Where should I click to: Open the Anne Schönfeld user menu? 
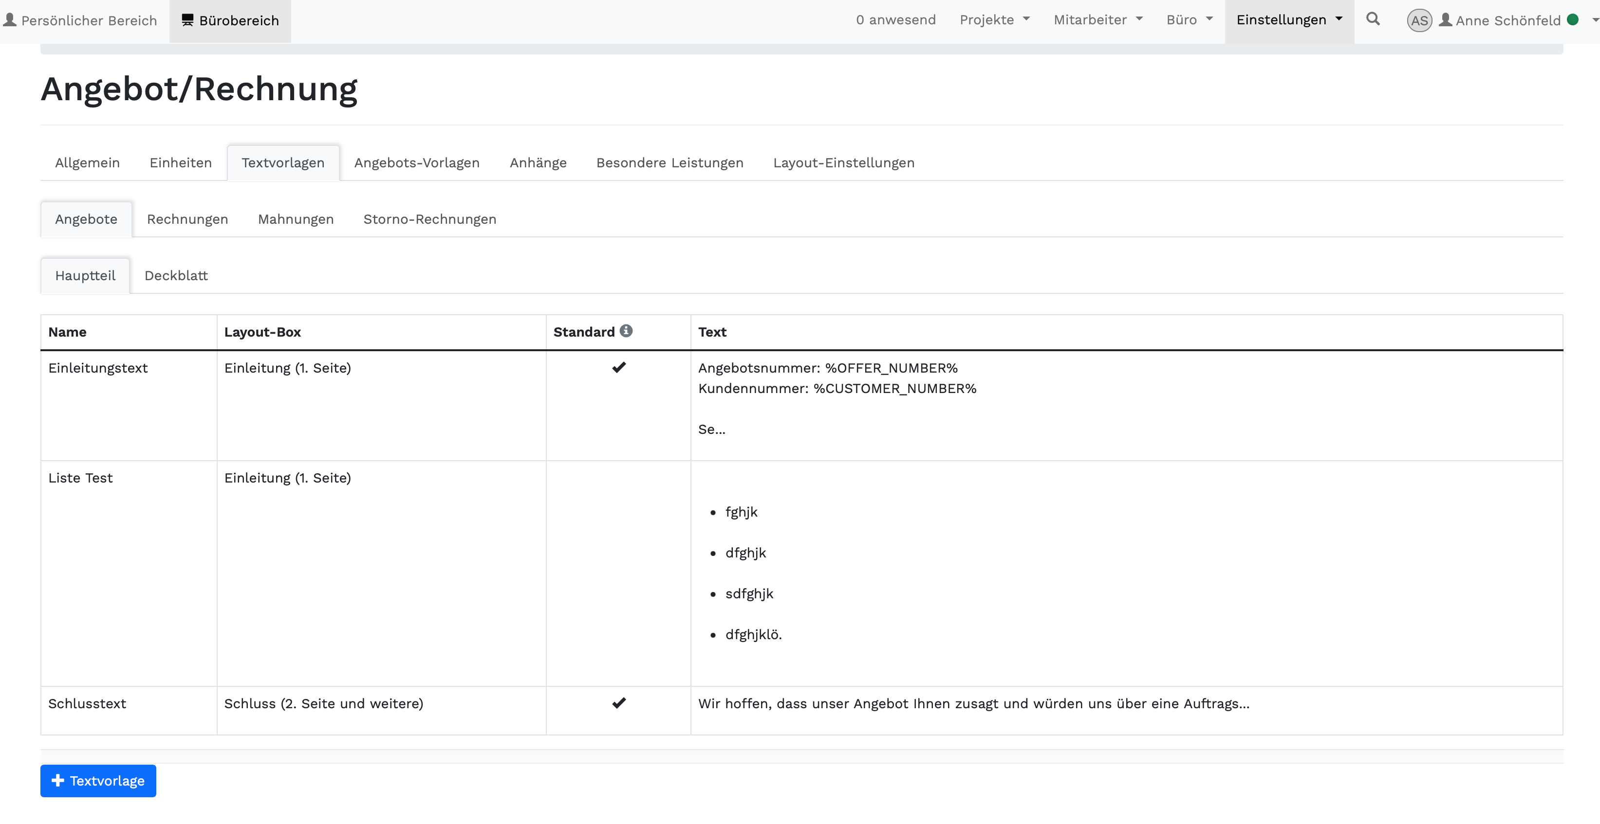pyautogui.click(x=1508, y=20)
